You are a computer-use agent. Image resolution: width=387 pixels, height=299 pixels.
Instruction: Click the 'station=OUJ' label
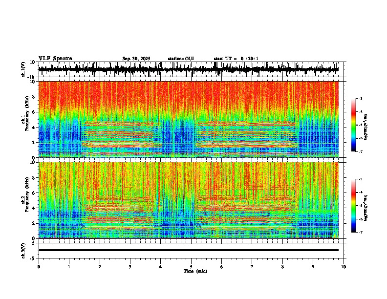click(181, 59)
